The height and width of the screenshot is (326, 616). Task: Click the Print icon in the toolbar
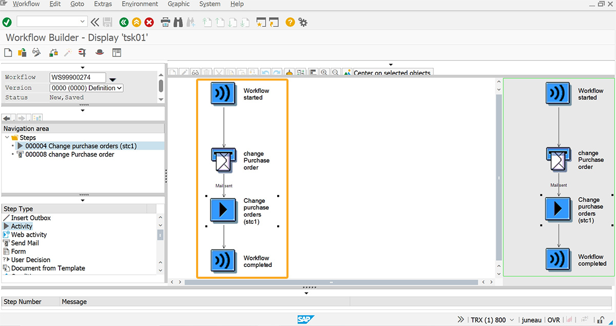pyautogui.click(x=165, y=22)
